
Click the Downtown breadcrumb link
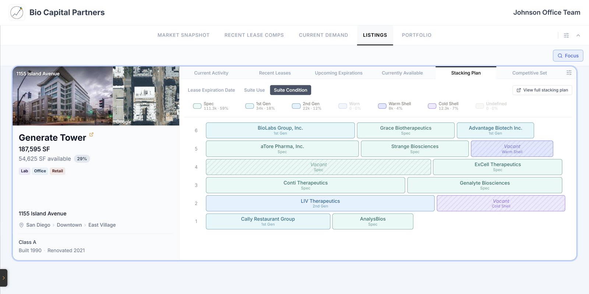pyautogui.click(x=69, y=225)
